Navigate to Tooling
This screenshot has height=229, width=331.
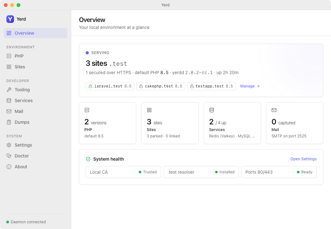coord(35,90)
